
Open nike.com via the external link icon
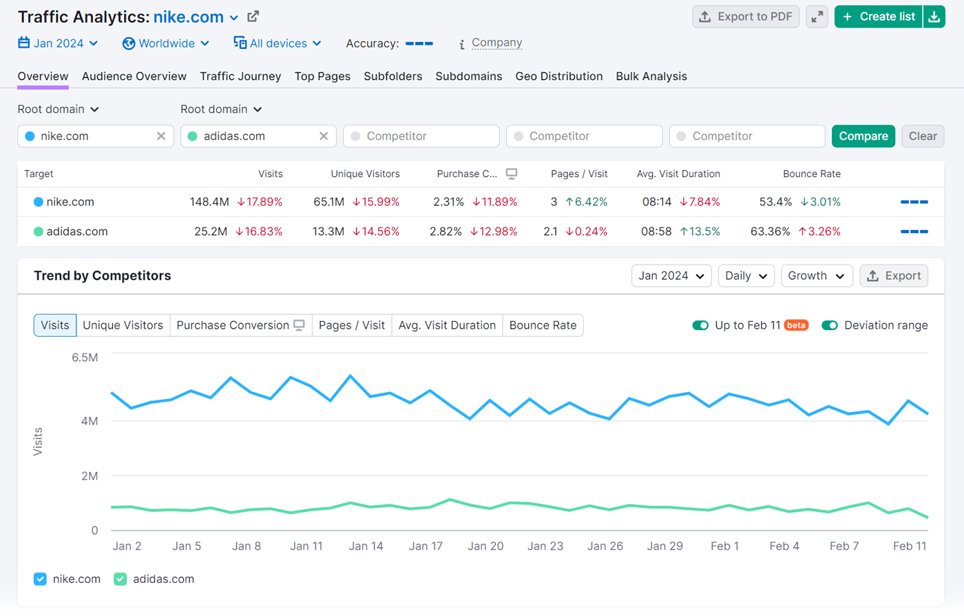(x=253, y=16)
